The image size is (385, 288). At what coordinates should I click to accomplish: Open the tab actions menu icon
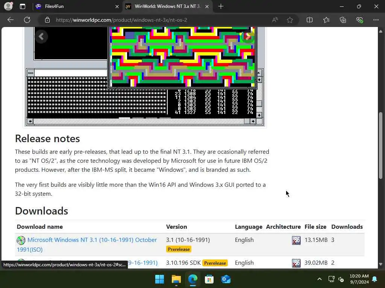23,6
